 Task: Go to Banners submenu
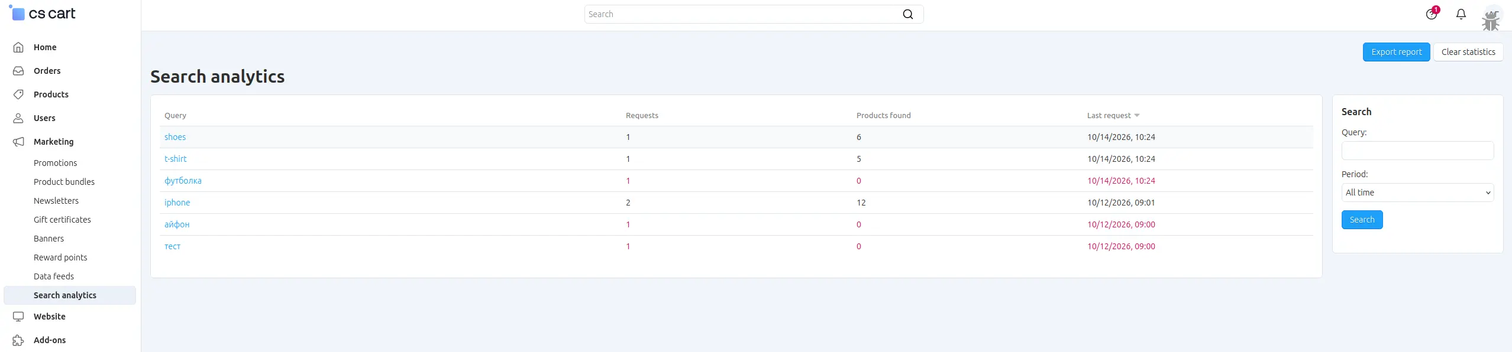49,239
